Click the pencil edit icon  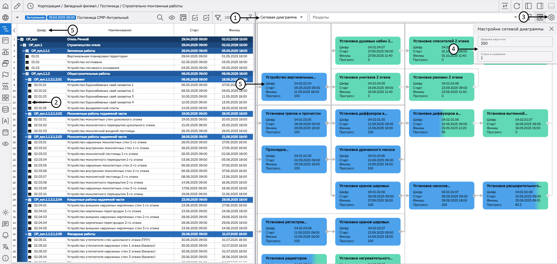tap(17, 6)
